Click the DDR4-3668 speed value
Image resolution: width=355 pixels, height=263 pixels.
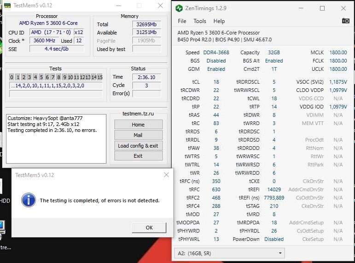point(216,52)
